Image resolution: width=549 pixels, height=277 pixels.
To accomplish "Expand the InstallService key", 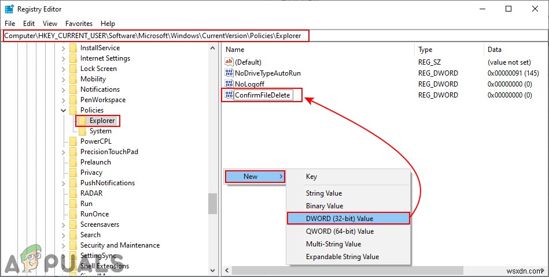I will coord(64,48).
